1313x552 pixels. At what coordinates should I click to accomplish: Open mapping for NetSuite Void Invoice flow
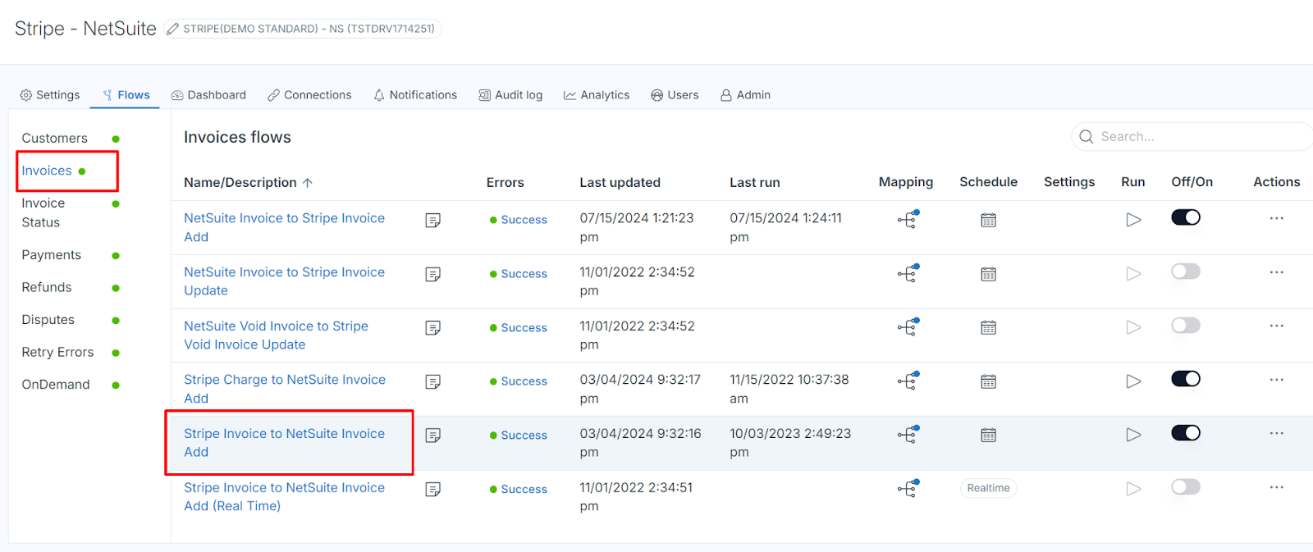pyautogui.click(x=908, y=327)
